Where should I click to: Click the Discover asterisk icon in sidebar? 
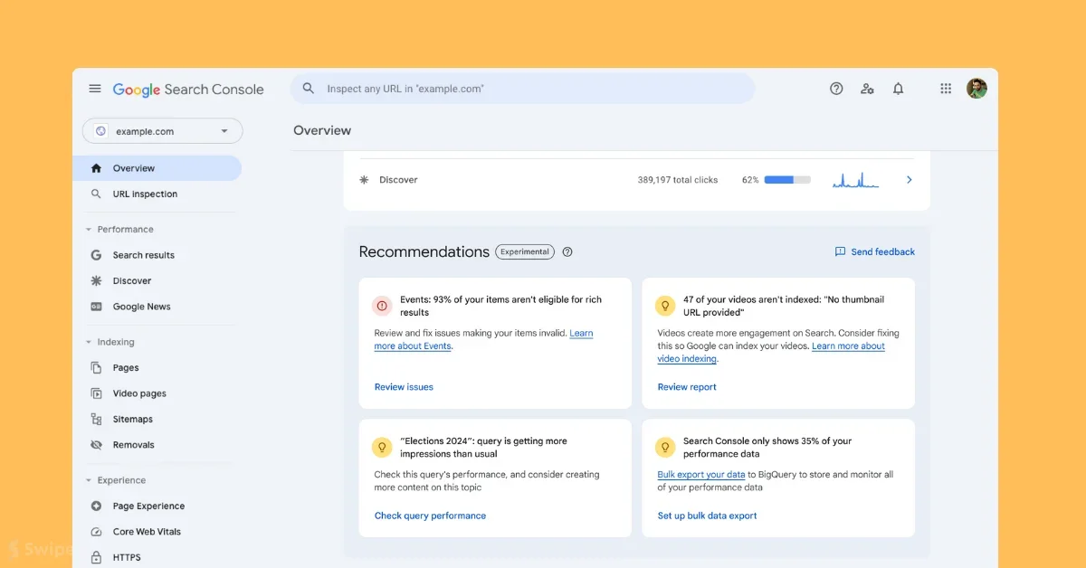coord(96,280)
